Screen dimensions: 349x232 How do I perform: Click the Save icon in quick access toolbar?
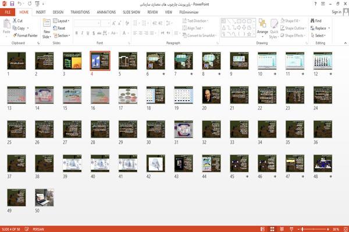pos(12,4)
